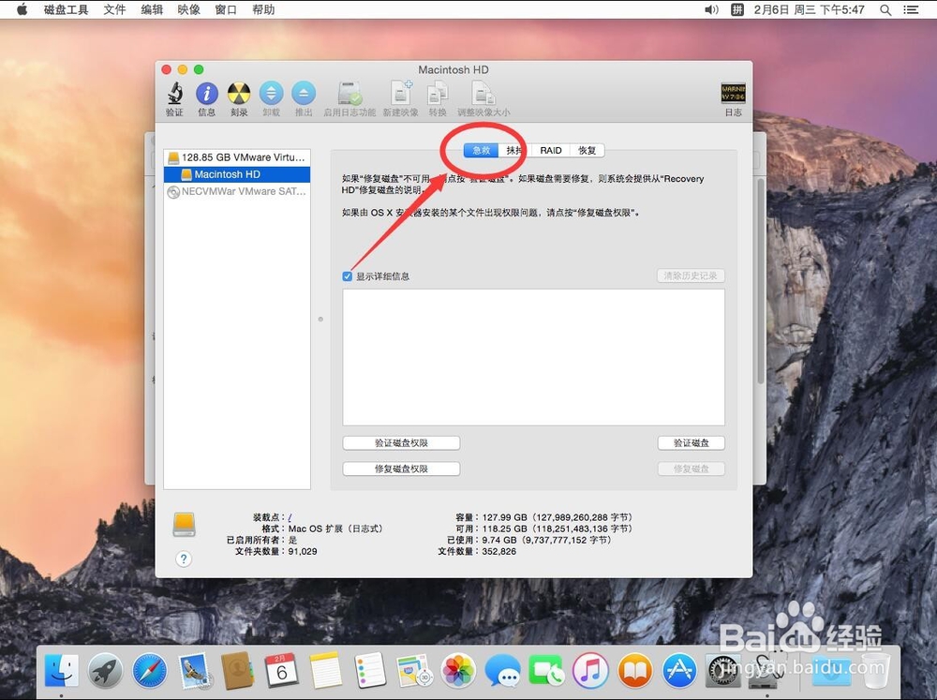Screen dimensions: 937x700
Task: Click the sidebar splitter handle dot
Action: pos(320,320)
